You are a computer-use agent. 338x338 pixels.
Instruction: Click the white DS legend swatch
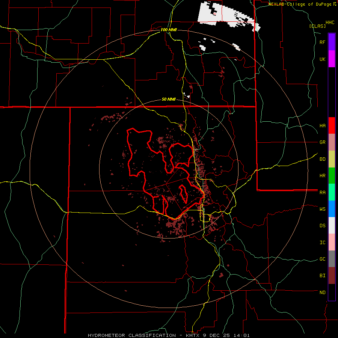coord(332,225)
